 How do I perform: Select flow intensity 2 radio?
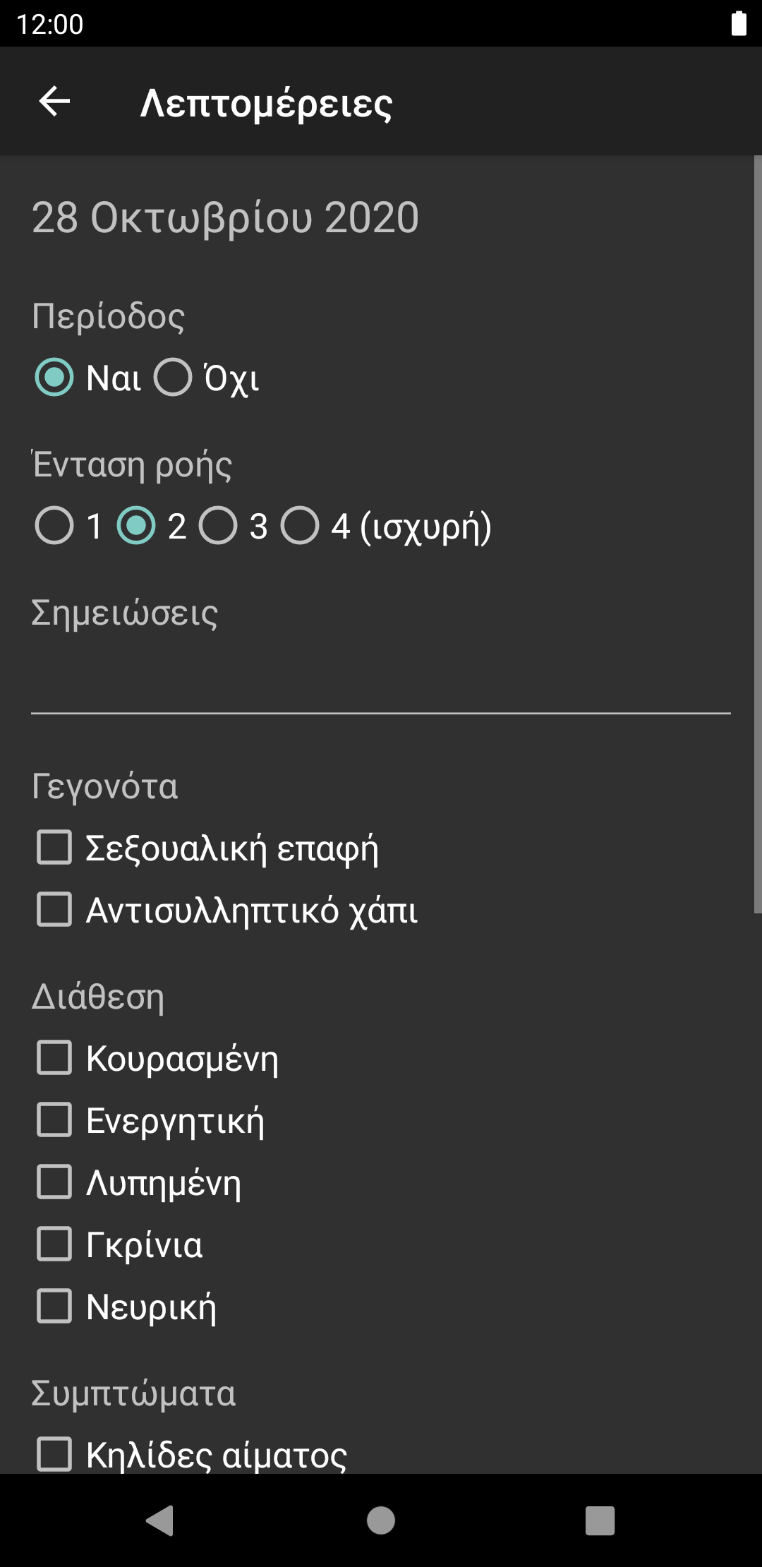(136, 527)
